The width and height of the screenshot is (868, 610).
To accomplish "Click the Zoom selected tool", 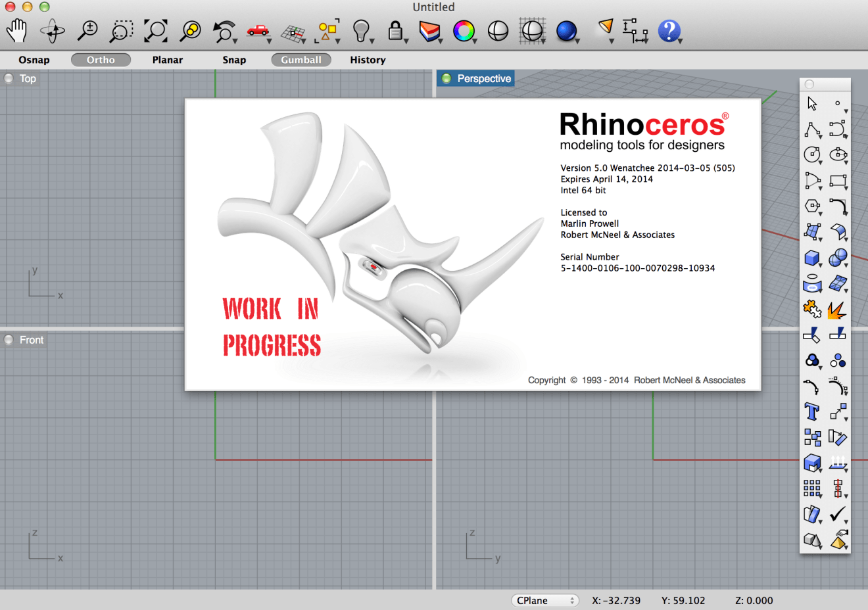I will [191, 31].
